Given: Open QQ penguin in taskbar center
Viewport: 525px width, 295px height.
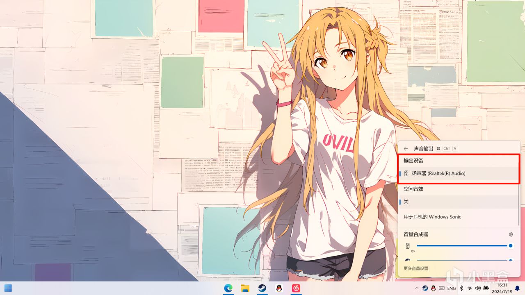Looking at the screenshot, I should (x=279, y=288).
